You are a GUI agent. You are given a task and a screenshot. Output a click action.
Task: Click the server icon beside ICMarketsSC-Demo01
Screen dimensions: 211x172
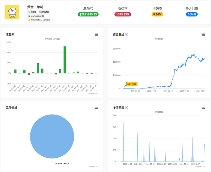pyautogui.click(x=29, y=20)
